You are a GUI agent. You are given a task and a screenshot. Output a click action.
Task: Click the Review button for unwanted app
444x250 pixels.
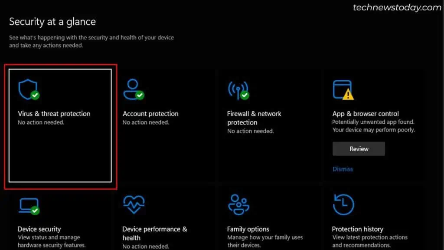click(359, 148)
